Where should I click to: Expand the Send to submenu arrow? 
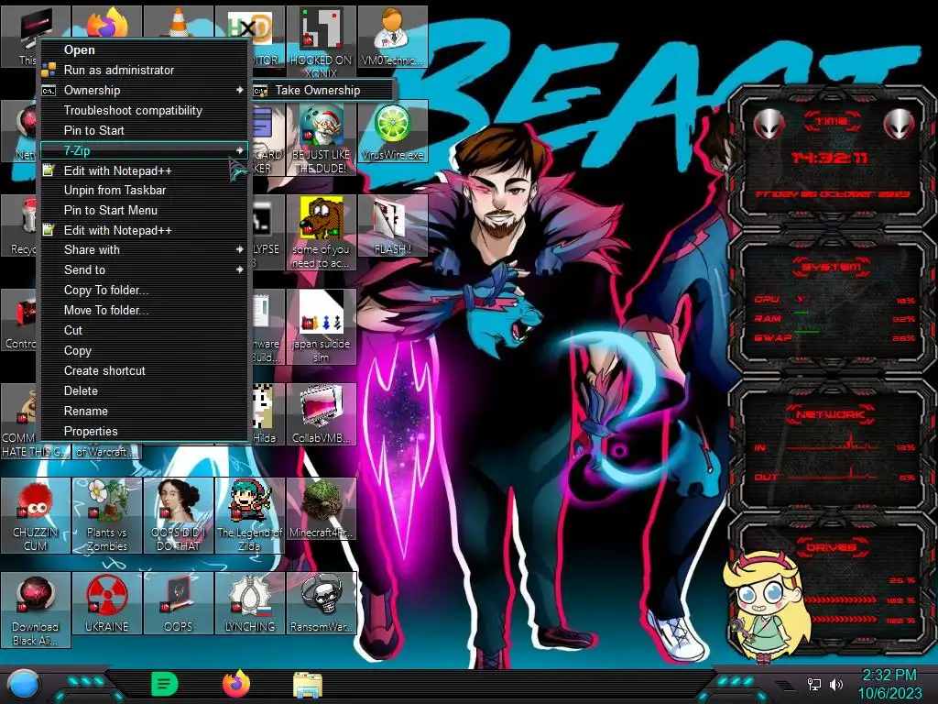[x=239, y=270]
